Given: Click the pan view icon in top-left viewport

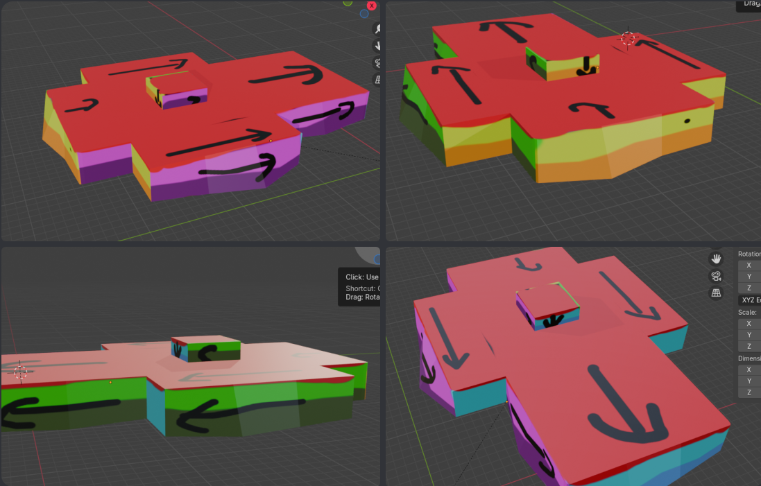Looking at the screenshot, I should 377,46.
